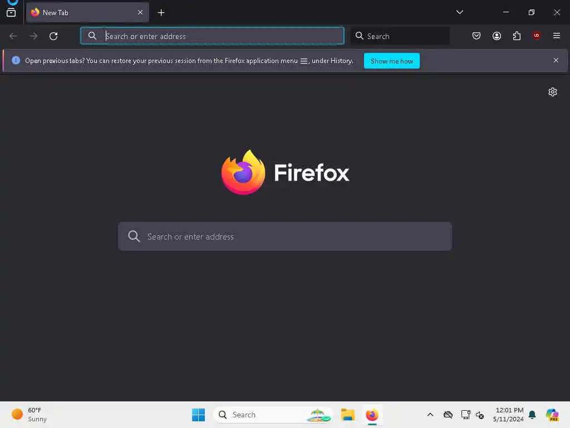Go forward one page
This screenshot has width=570, height=428.
point(33,36)
